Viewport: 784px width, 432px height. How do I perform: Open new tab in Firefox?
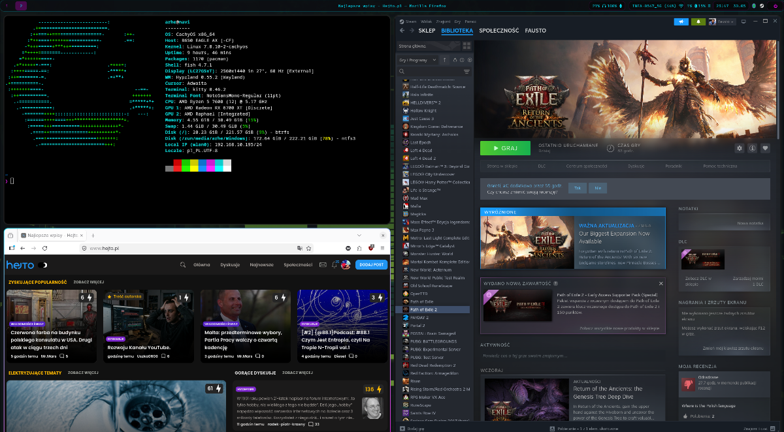(93, 235)
